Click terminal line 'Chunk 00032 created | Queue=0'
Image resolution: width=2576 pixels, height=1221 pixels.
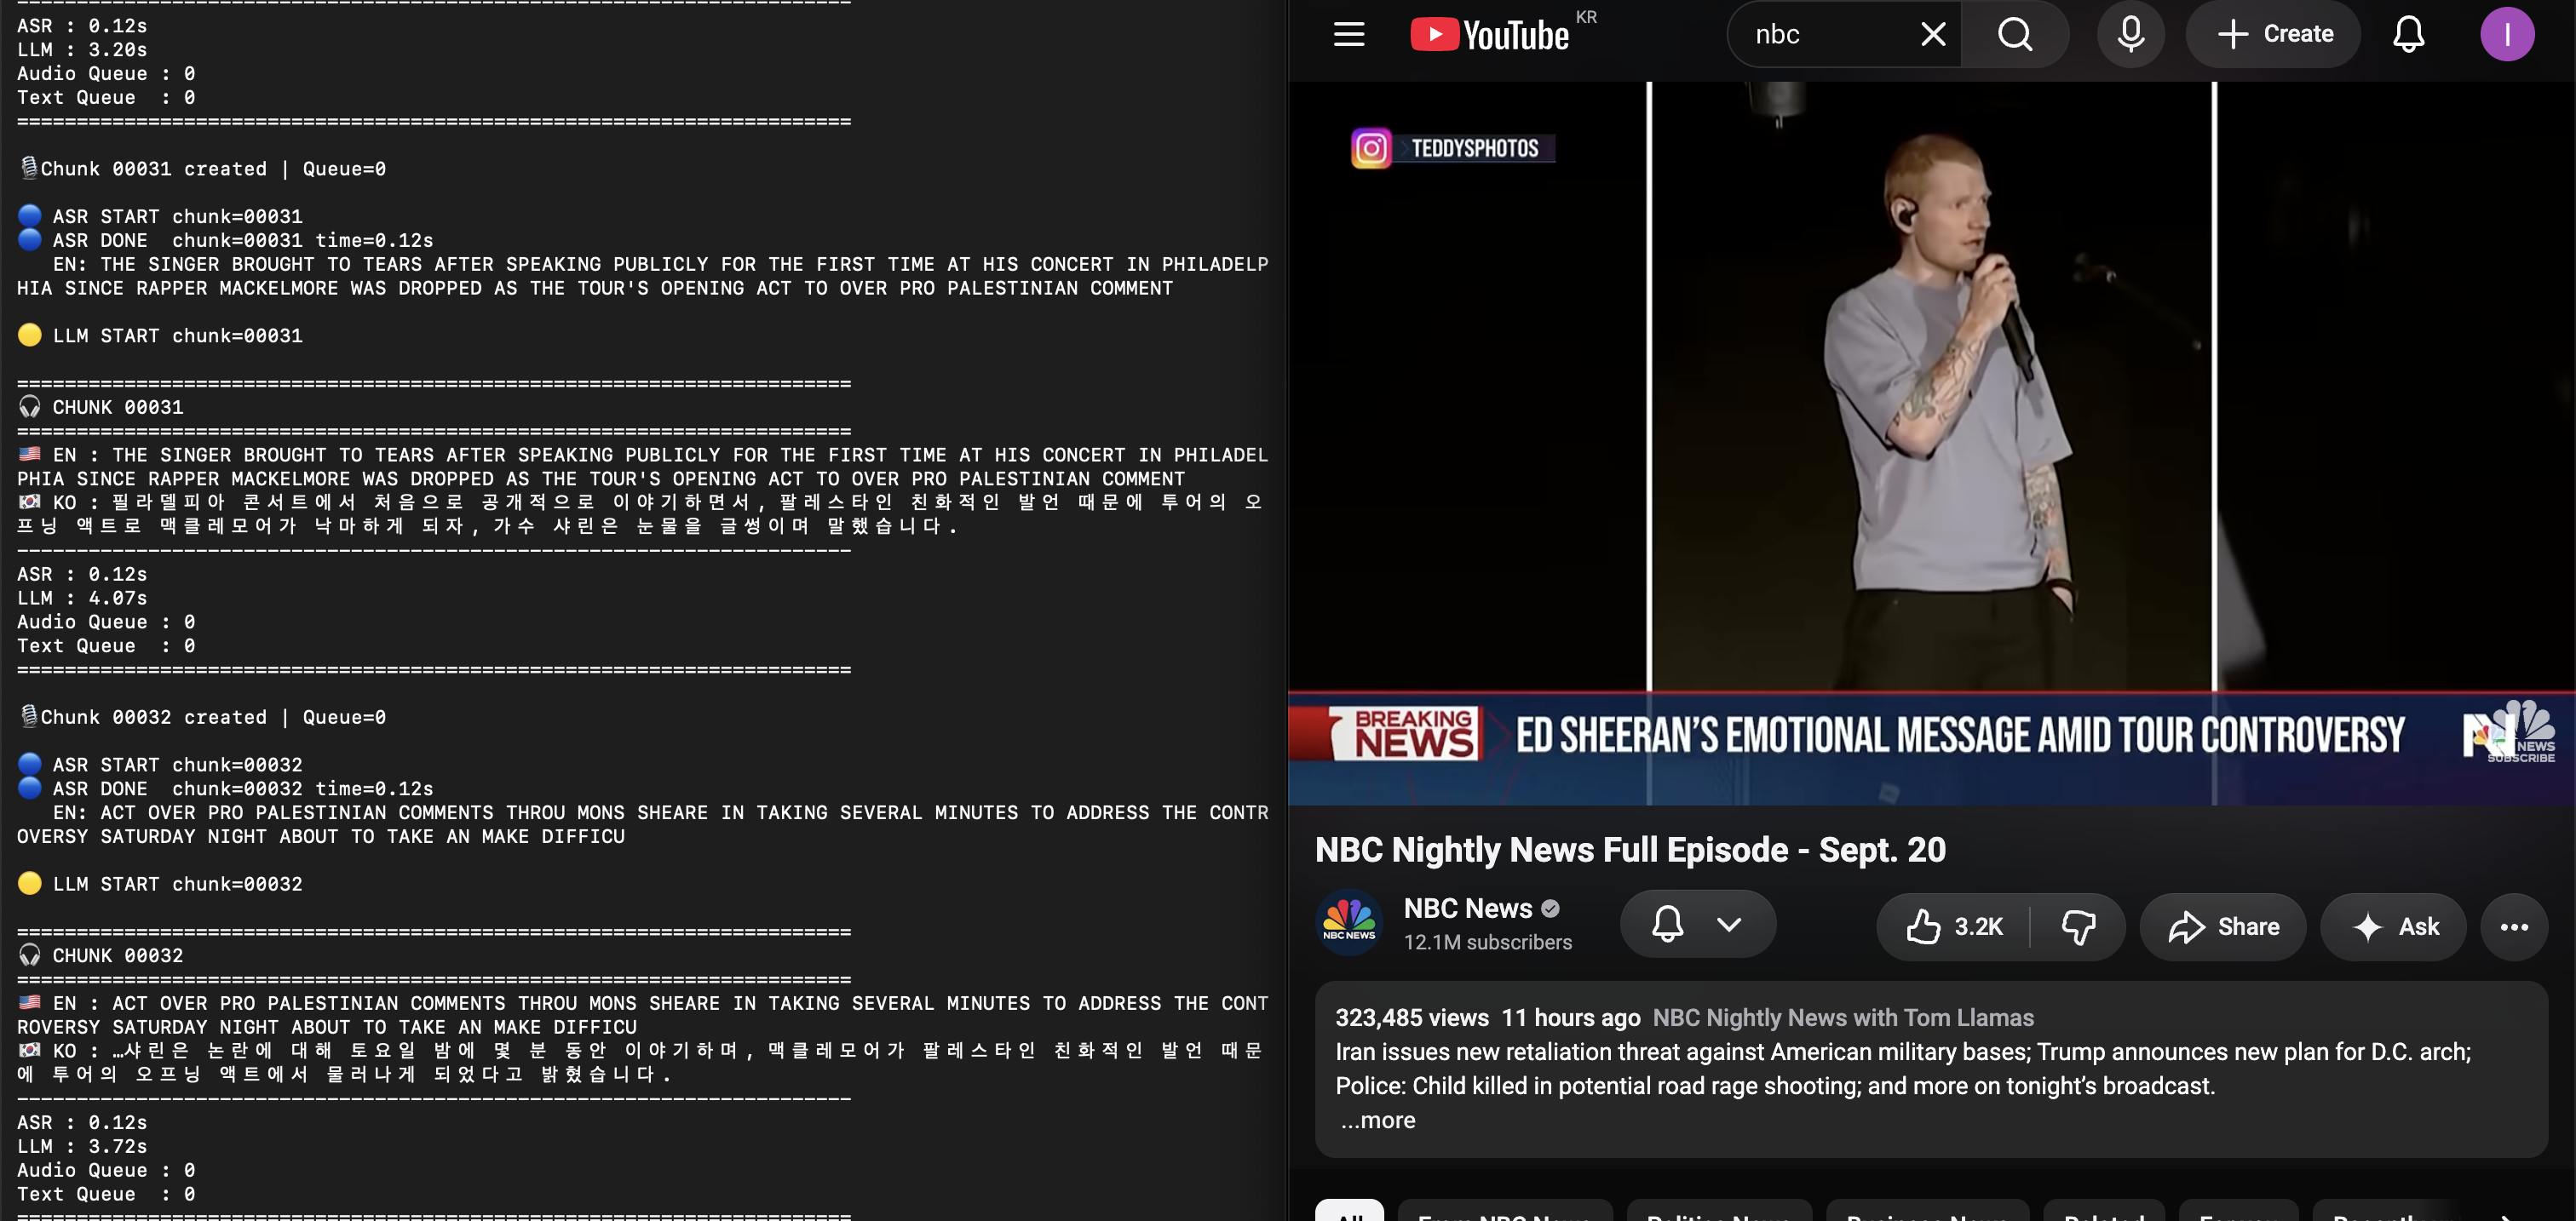pyautogui.click(x=201, y=716)
